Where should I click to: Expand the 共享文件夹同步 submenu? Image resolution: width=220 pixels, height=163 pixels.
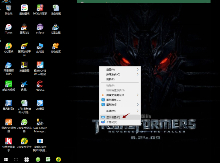coord(120,95)
